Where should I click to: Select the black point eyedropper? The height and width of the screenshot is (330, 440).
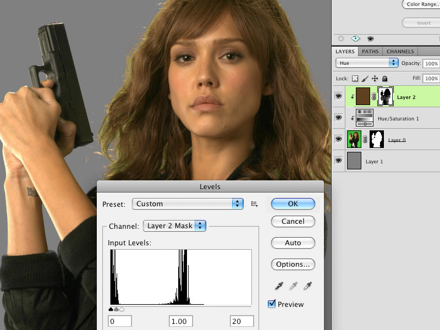(x=279, y=285)
